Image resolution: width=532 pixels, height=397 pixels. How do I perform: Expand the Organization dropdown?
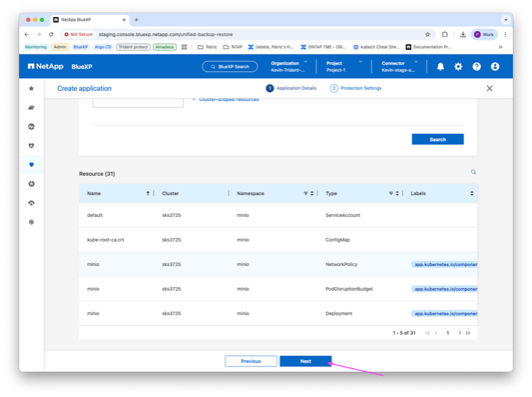click(290, 66)
